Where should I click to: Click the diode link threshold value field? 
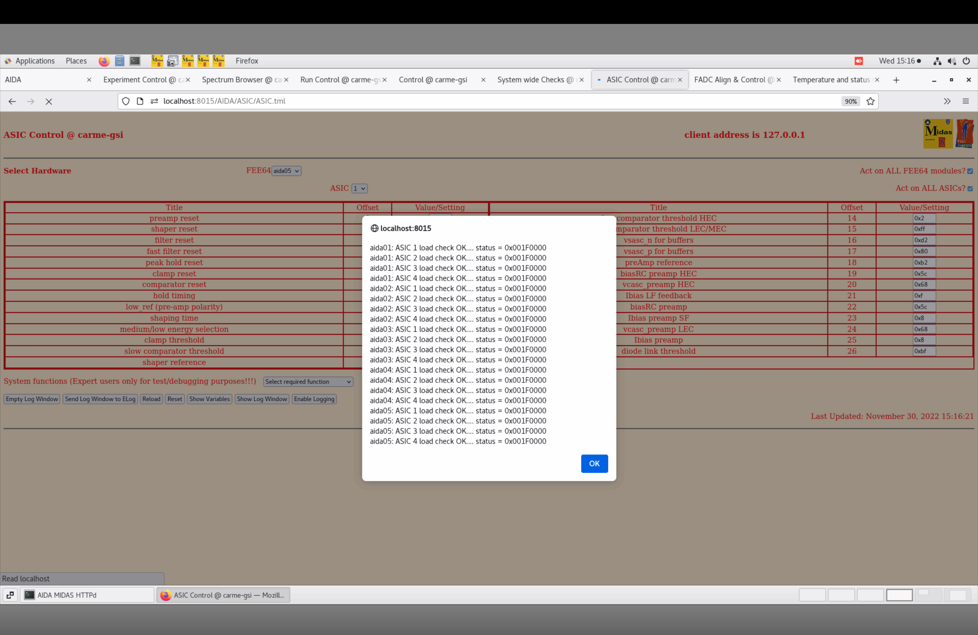tap(924, 351)
